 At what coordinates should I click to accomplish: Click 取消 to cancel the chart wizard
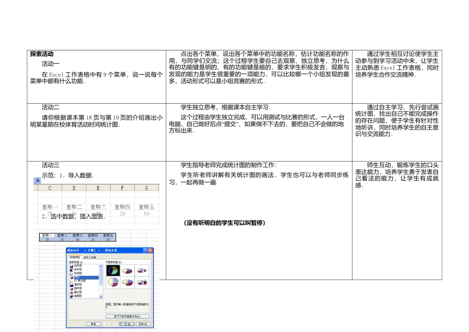93,324
